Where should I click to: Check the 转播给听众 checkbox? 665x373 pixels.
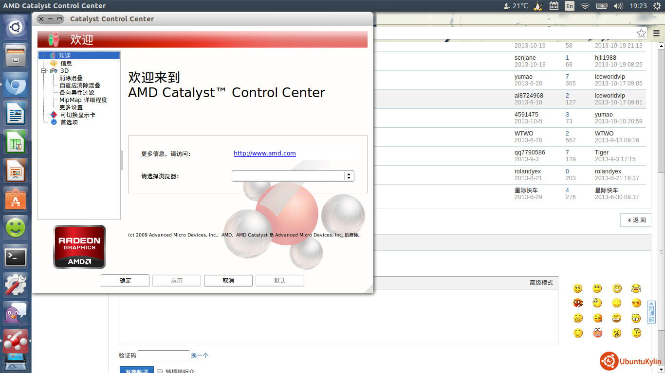click(160, 371)
